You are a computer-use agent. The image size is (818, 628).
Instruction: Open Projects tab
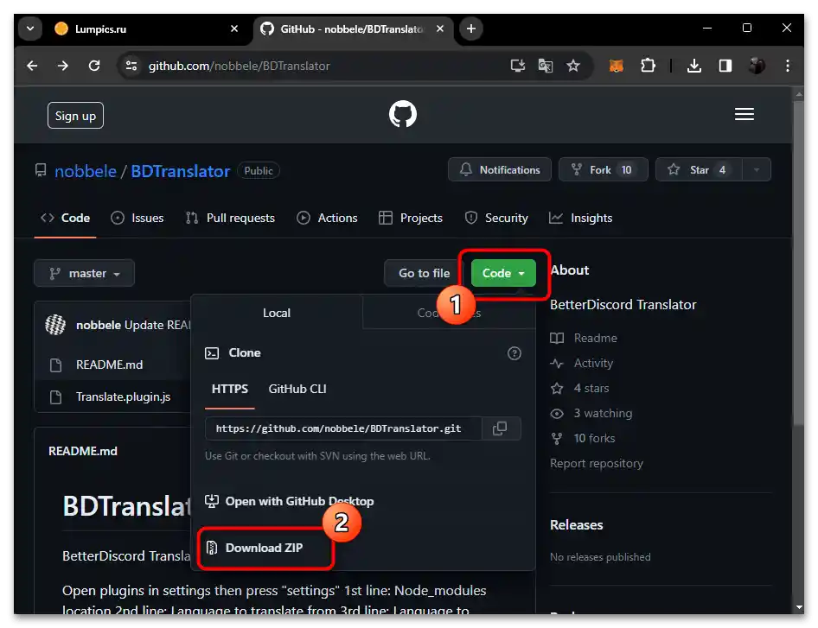tap(411, 218)
